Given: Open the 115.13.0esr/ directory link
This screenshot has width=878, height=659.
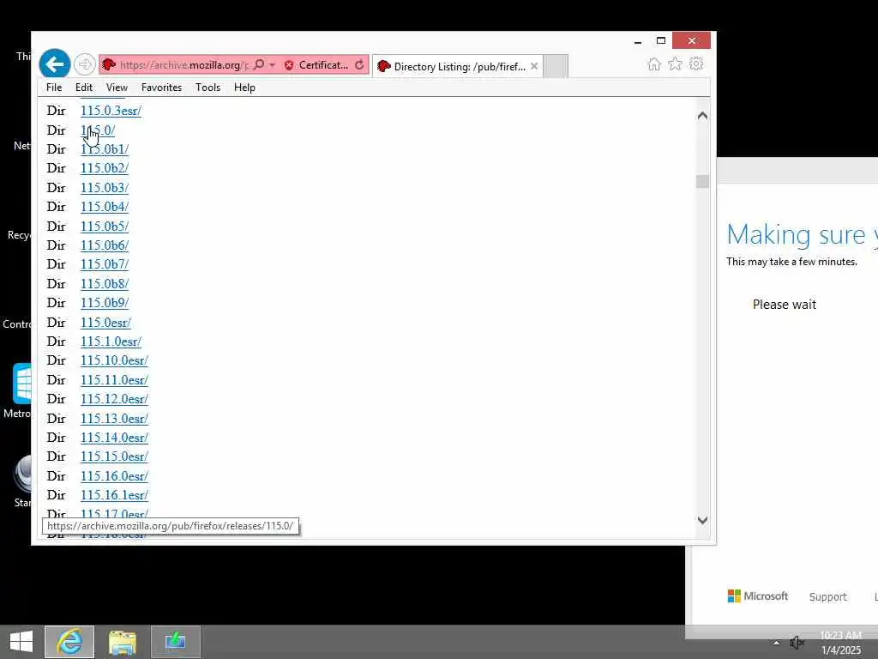Looking at the screenshot, I should coord(114,419).
